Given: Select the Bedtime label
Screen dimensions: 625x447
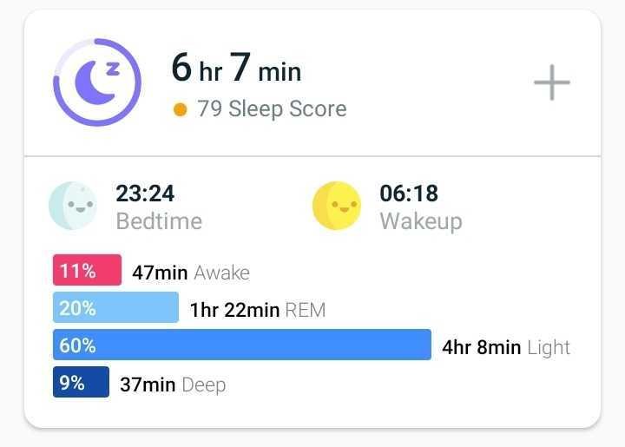Looking at the screenshot, I should pos(159,221).
